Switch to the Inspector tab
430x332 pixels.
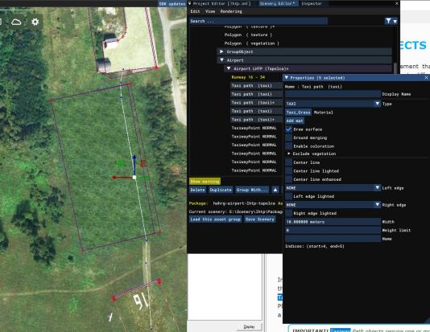pos(312,3)
